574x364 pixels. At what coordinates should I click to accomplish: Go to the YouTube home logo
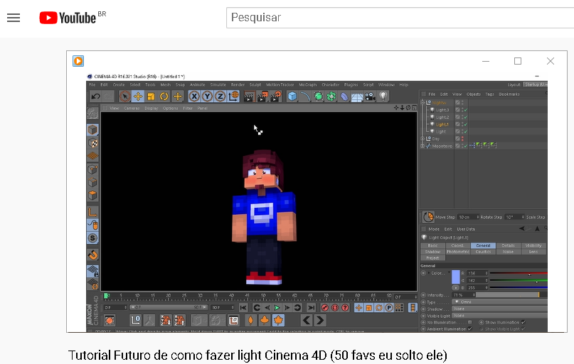(x=68, y=18)
